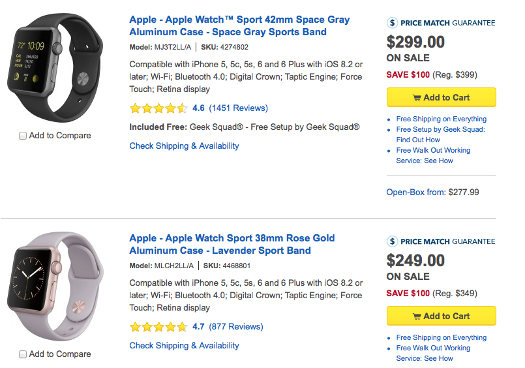
Task: Open the Apple Watch Sport 42mm Space Gray title link
Action: pos(239,26)
